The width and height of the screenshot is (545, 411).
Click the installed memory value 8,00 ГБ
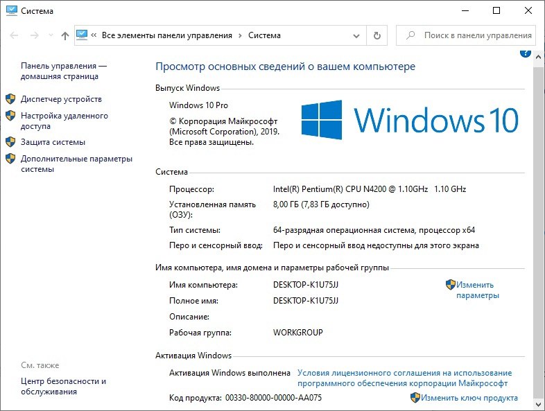(x=321, y=204)
